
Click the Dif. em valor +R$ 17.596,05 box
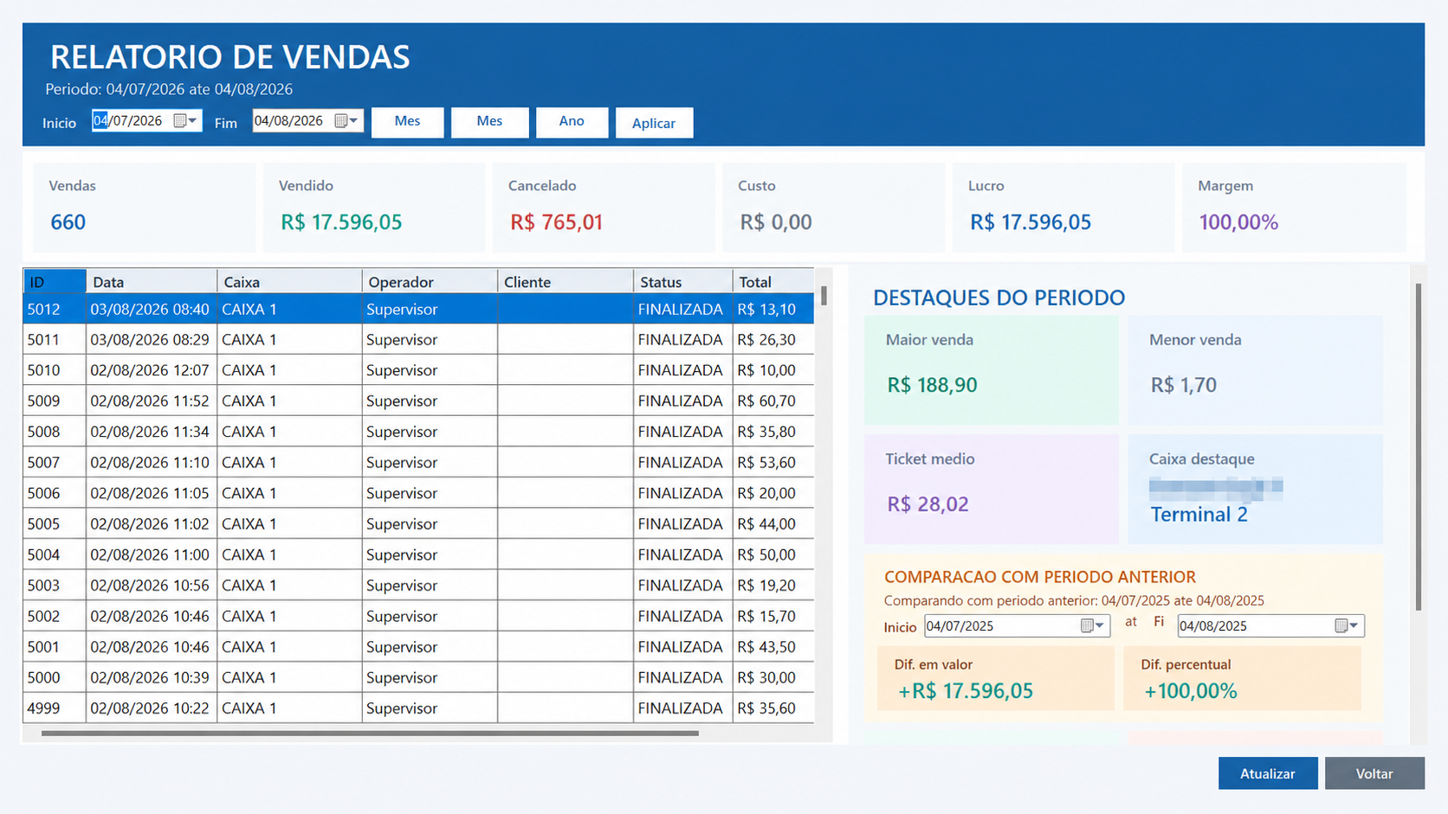tap(996, 678)
